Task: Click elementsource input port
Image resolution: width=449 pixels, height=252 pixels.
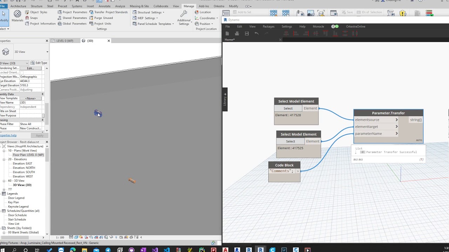Action: tap(376, 120)
